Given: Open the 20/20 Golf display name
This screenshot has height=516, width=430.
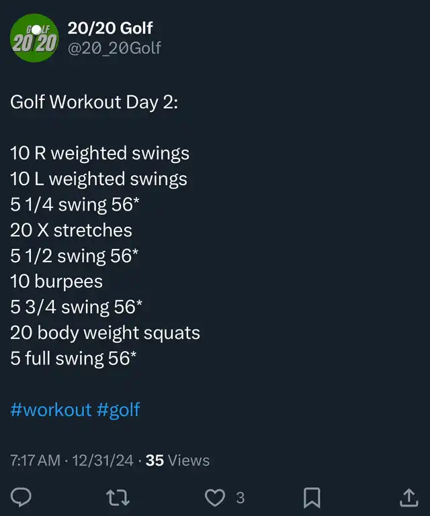Looking at the screenshot, I should 110,28.
